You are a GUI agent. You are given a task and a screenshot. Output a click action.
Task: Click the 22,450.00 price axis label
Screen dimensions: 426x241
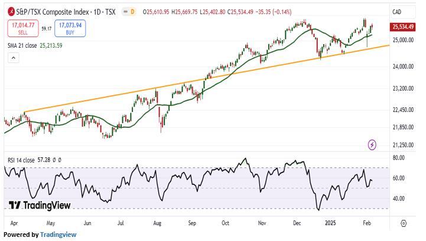403,110
